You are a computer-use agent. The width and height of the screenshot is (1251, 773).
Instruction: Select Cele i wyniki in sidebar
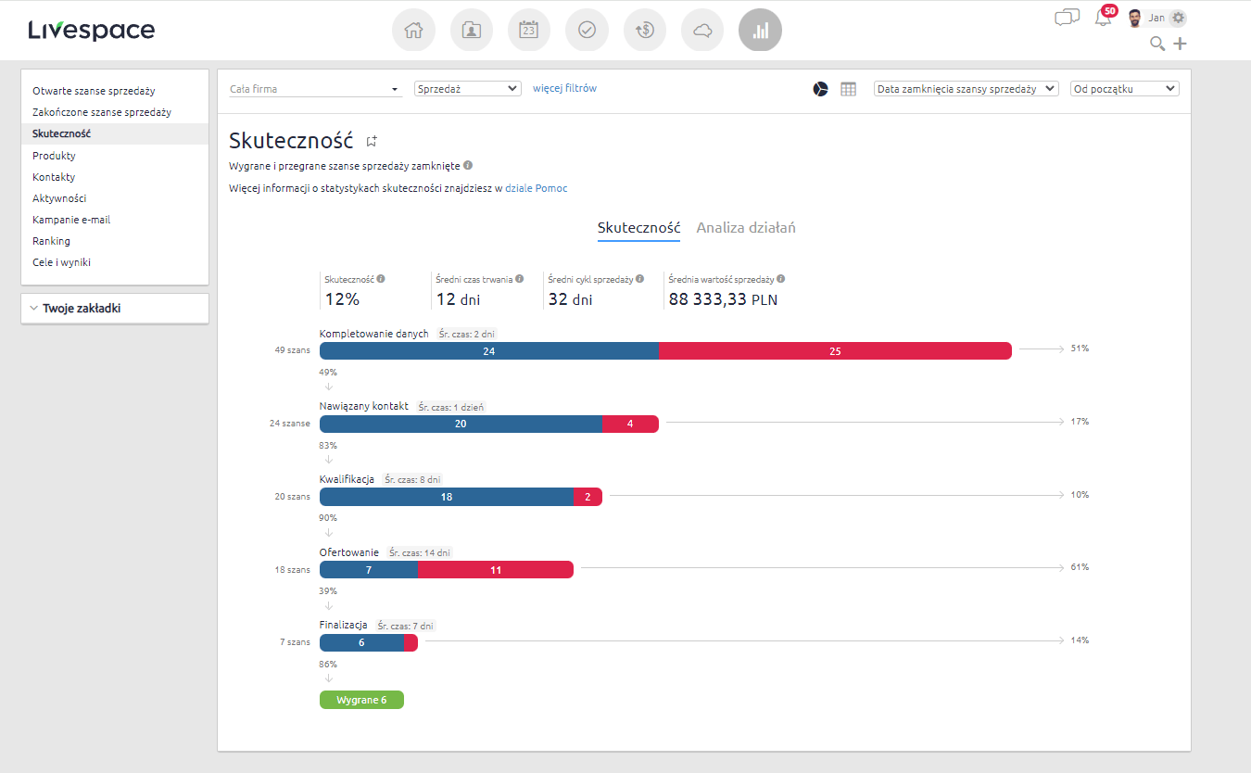tap(61, 262)
